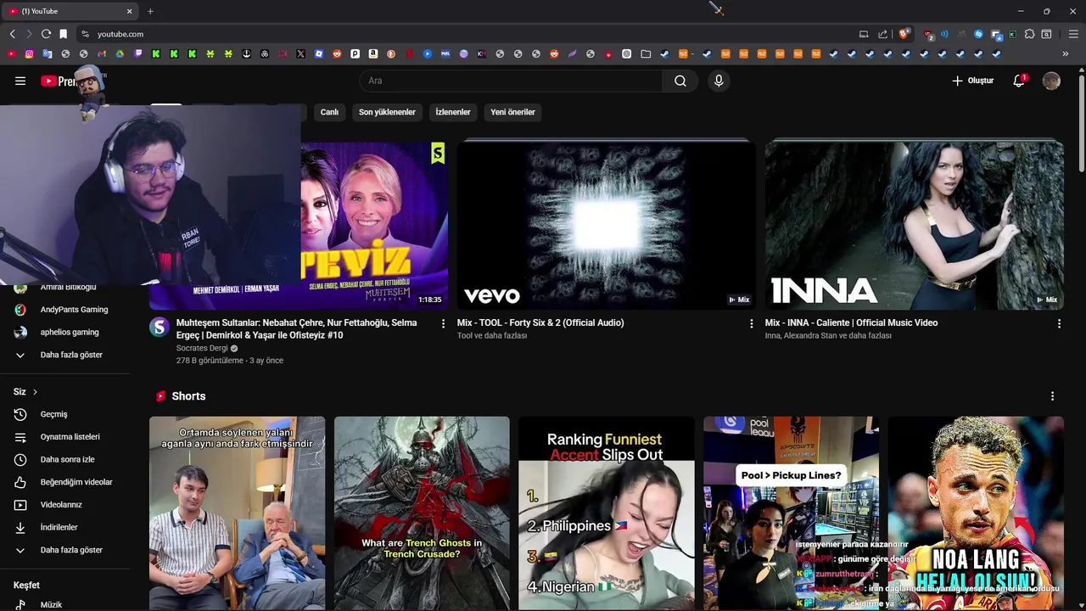Open the notifications bell
The width and height of the screenshot is (1086, 611).
click(1019, 81)
